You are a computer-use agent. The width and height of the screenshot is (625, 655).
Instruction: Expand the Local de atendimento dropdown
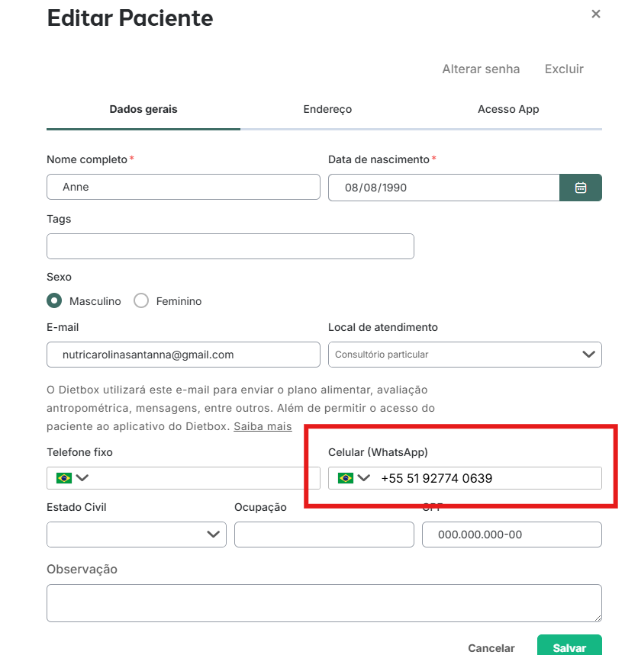(x=465, y=355)
